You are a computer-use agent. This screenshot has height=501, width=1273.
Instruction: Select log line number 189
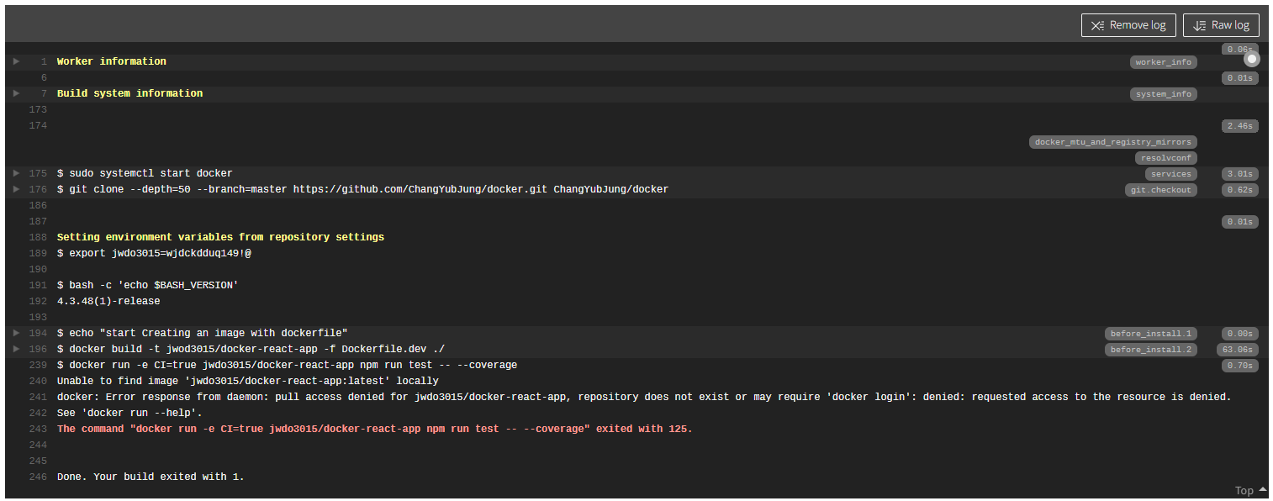[38, 253]
